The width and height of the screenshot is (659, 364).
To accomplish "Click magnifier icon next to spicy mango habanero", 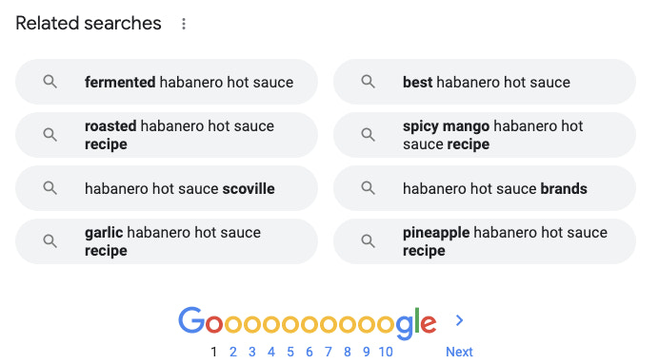I will coord(369,135).
